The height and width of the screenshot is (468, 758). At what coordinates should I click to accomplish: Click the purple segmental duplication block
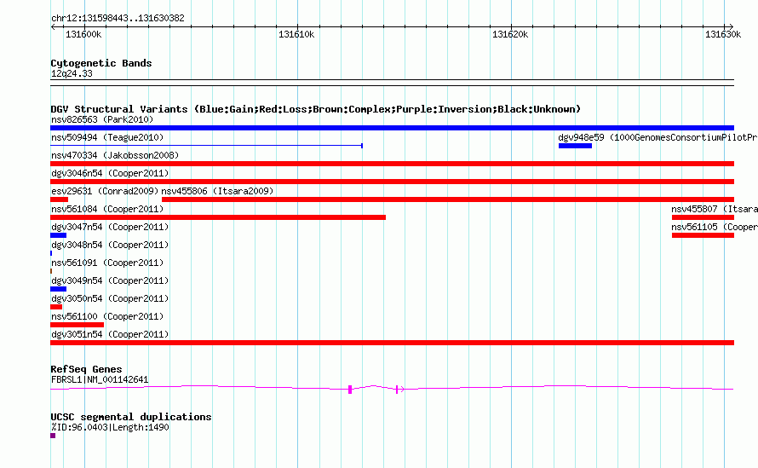(53, 436)
